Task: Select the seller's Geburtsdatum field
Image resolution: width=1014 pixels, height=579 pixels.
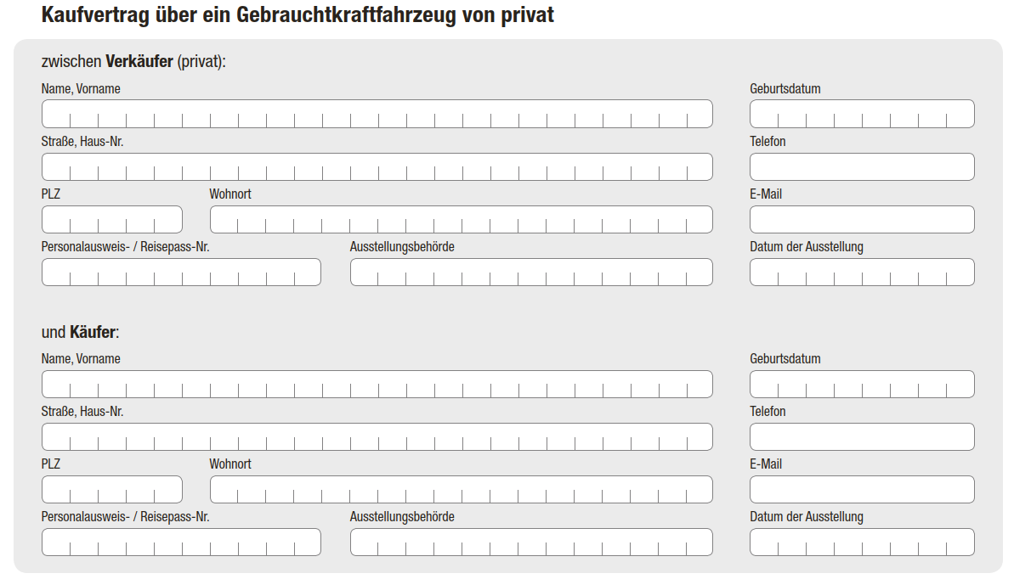Action: [x=862, y=114]
